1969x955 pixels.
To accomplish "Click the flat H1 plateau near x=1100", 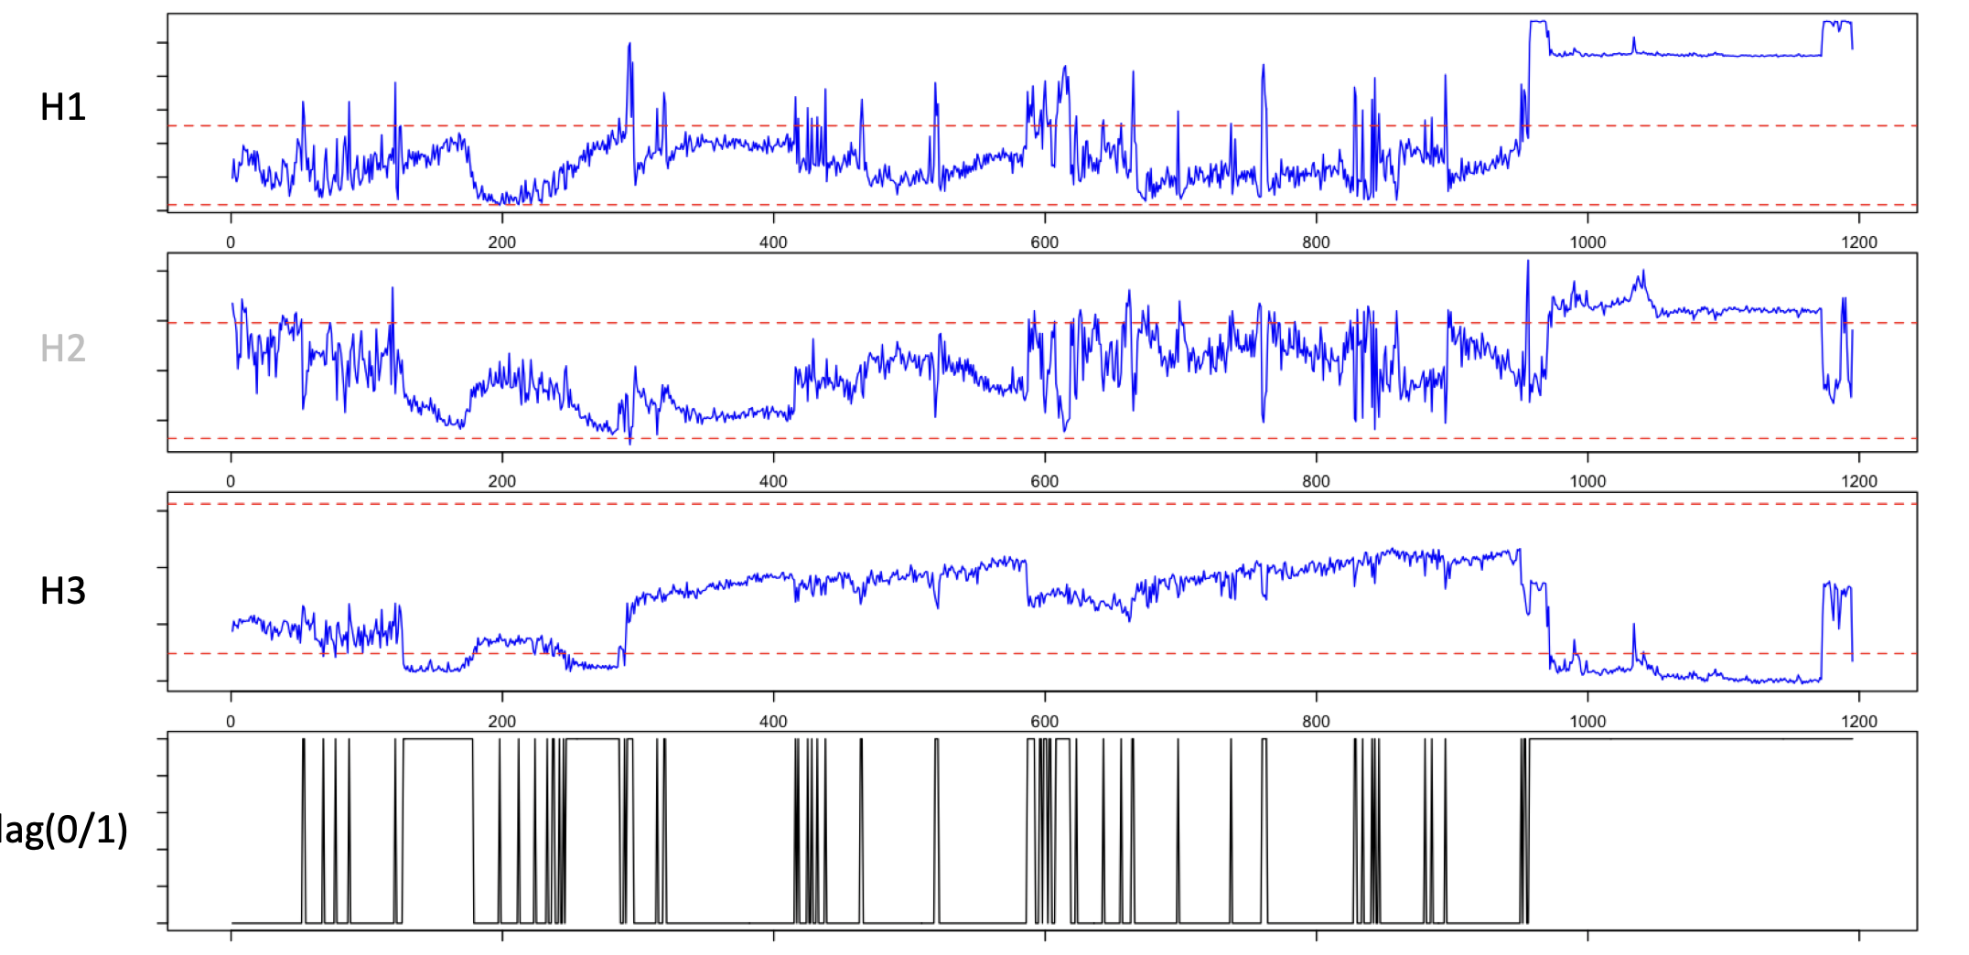I will (x=1720, y=55).
